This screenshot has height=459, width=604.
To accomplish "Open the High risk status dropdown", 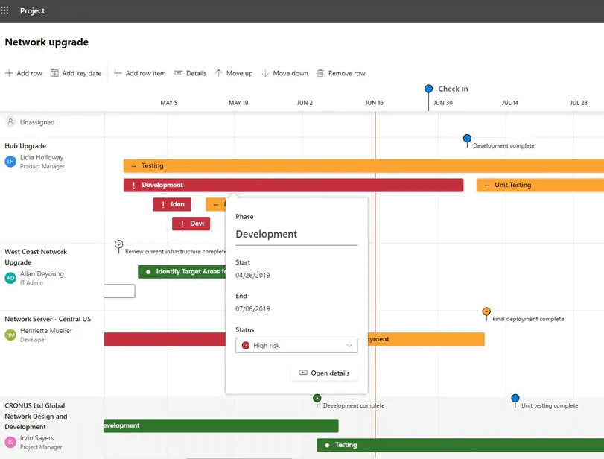I will [296, 345].
